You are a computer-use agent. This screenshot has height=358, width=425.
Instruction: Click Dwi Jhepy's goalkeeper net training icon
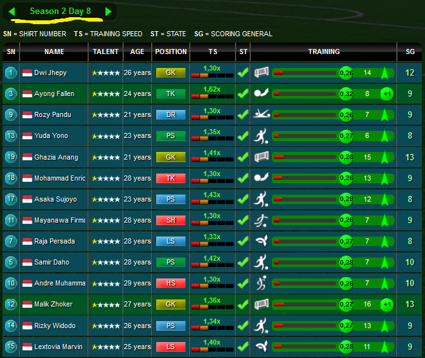(261, 72)
